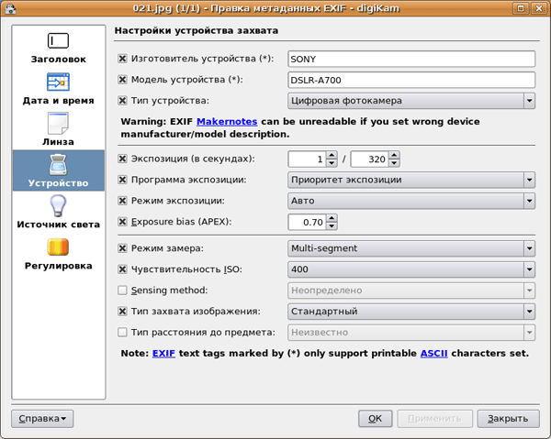The image size is (551, 439).
Task: Increase Exposure bias with up arrow
Action: 332,218
